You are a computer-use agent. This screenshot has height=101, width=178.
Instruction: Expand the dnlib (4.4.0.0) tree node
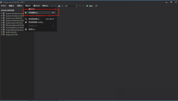(x=1, y=32)
